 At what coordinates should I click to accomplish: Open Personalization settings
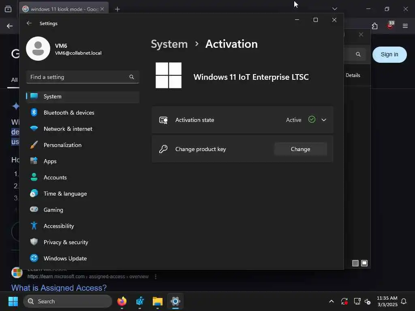[x=83, y=145]
